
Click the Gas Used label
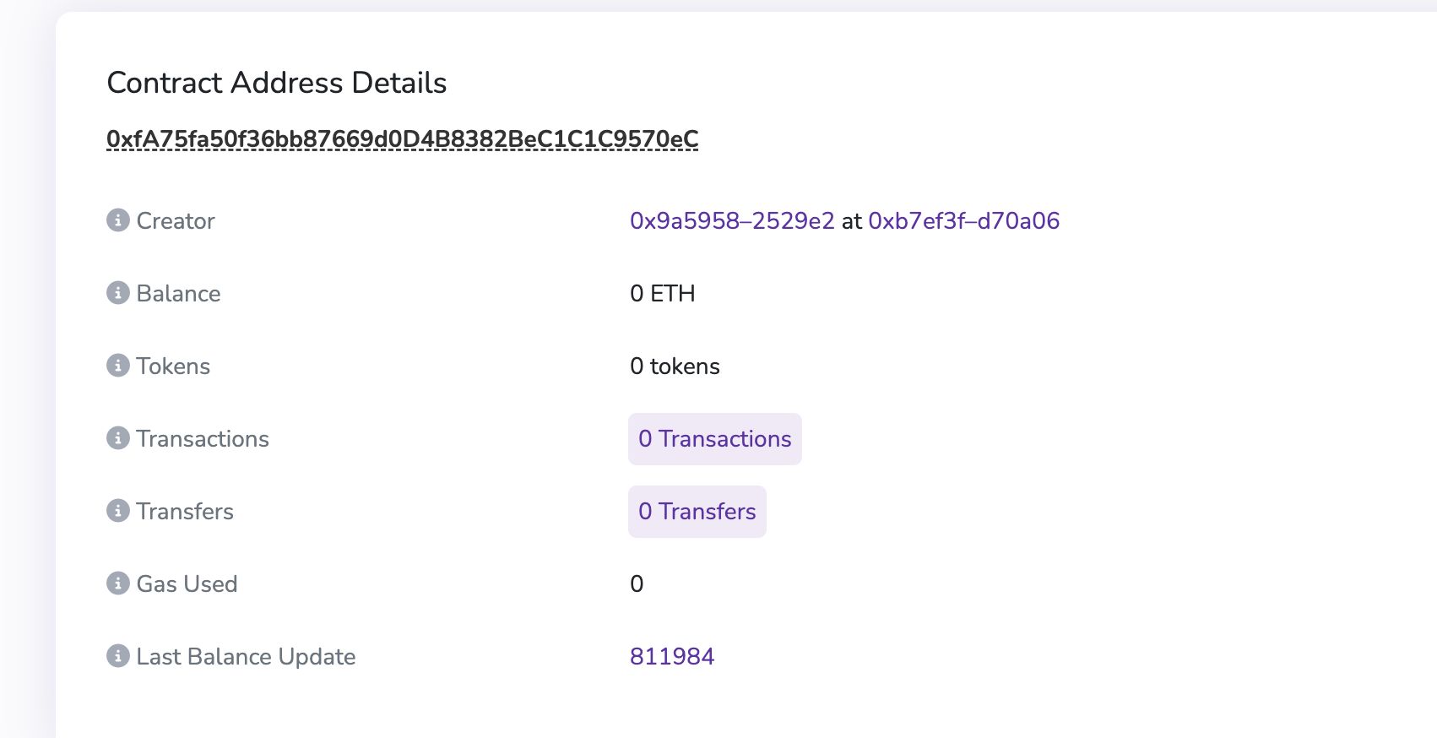pyautogui.click(x=187, y=584)
